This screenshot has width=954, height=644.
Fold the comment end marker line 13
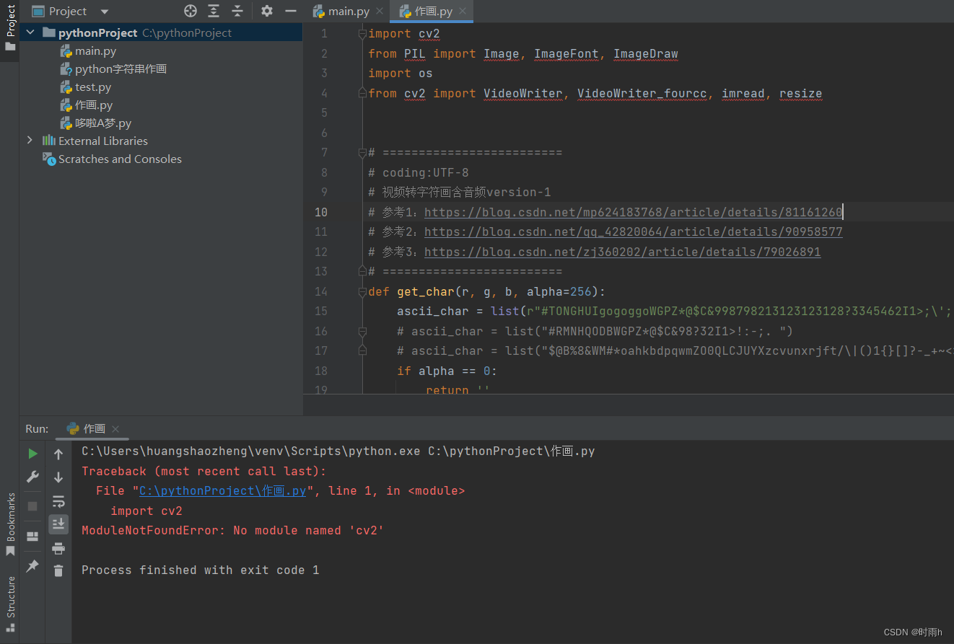(362, 271)
